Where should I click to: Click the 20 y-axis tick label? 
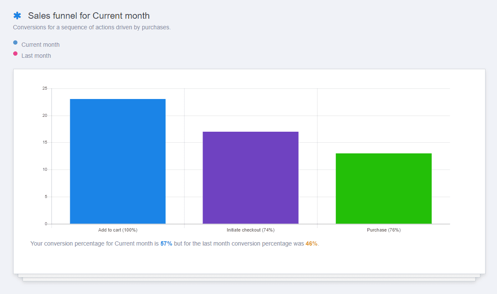tap(45, 116)
